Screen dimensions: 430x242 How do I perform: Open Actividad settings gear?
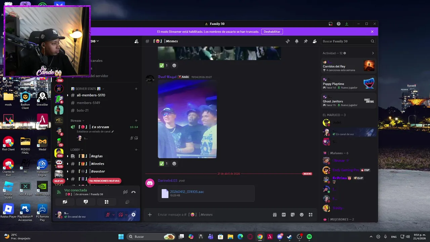pyautogui.click(x=345, y=53)
